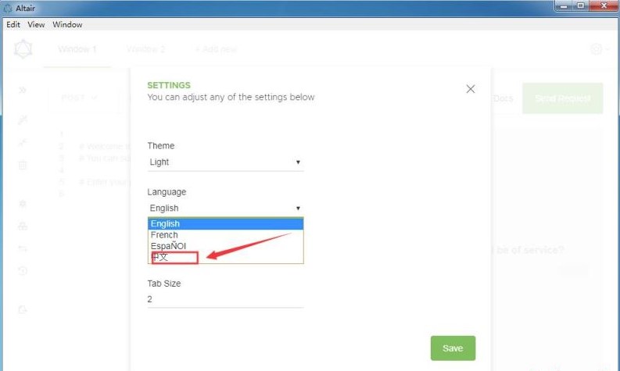
Task: Click the bottom export sidebar icon
Action: tap(23, 309)
